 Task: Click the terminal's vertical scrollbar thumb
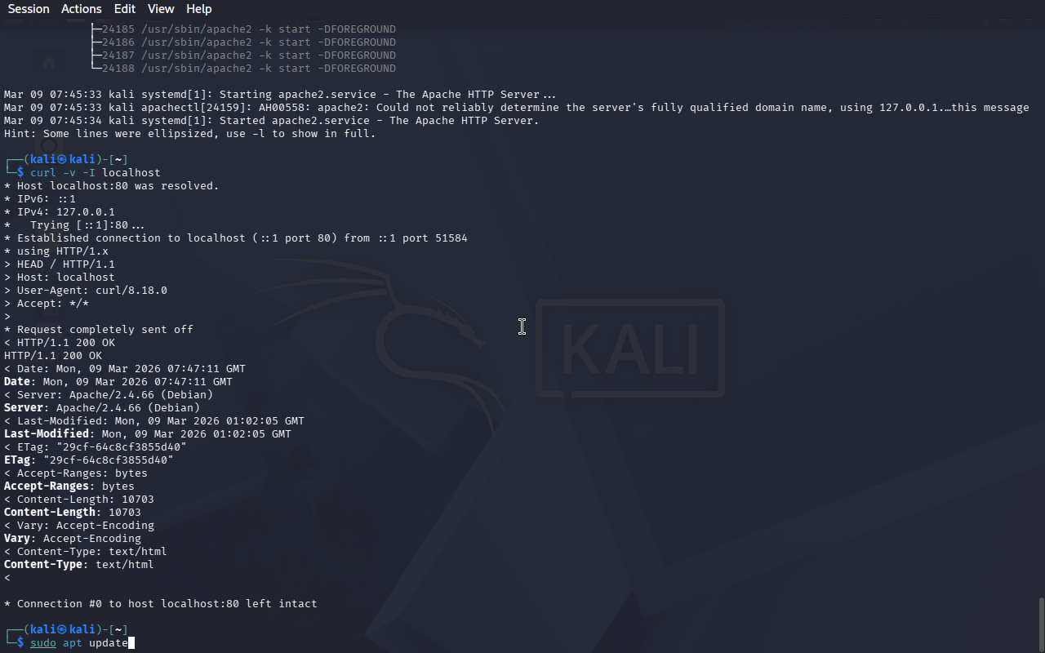pos(1041,624)
